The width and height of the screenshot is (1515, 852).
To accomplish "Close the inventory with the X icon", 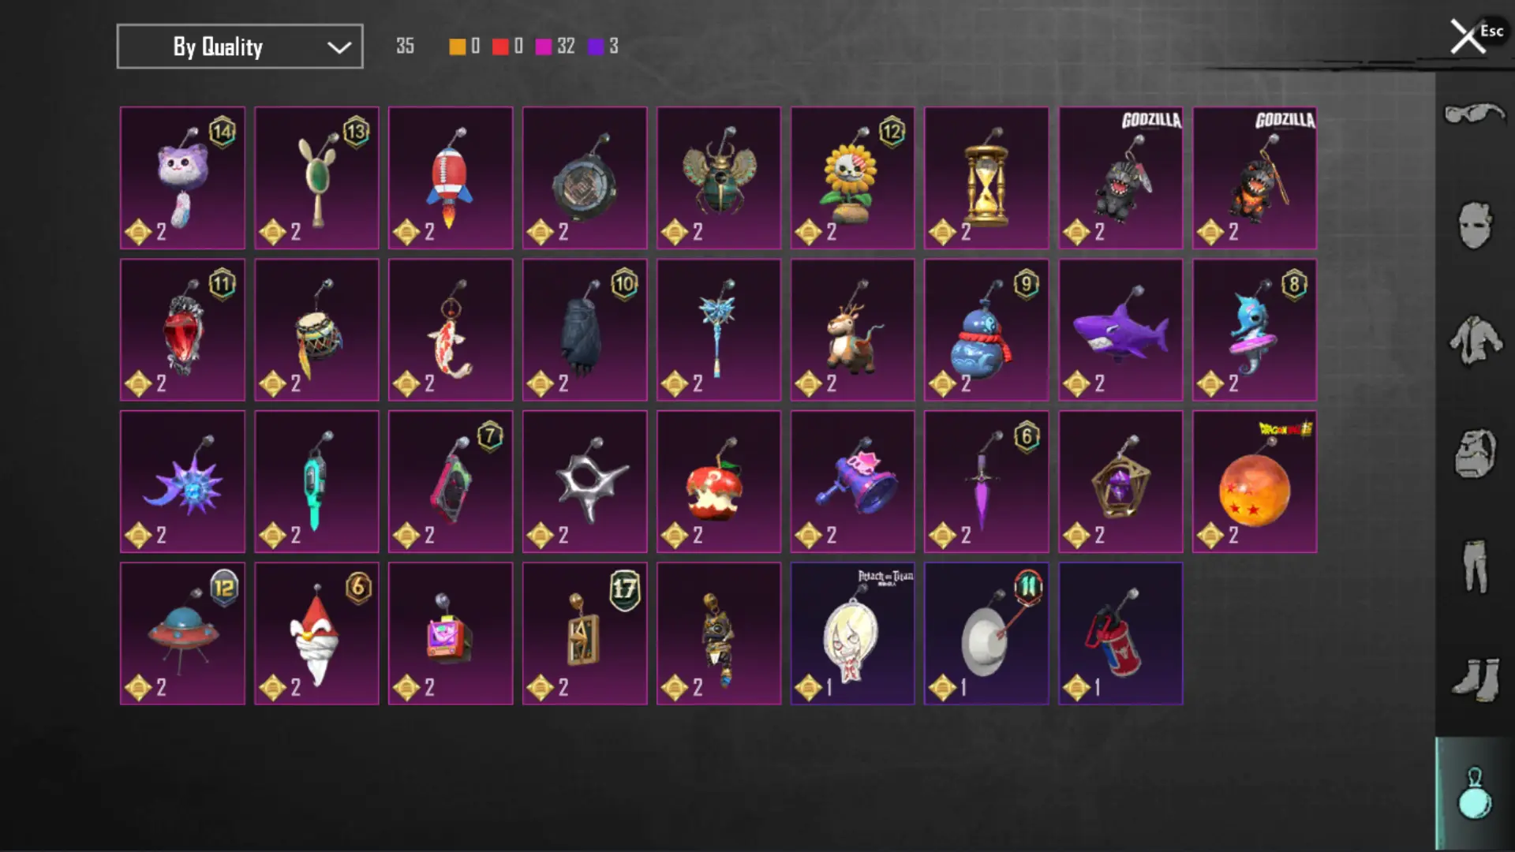I will 1468,37.
